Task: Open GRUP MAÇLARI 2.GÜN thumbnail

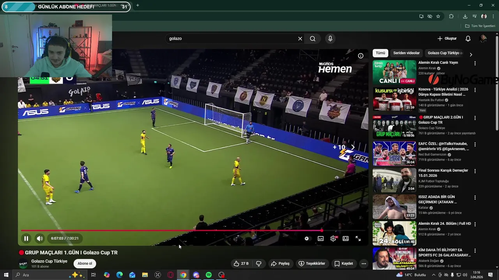Action: (394, 127)
